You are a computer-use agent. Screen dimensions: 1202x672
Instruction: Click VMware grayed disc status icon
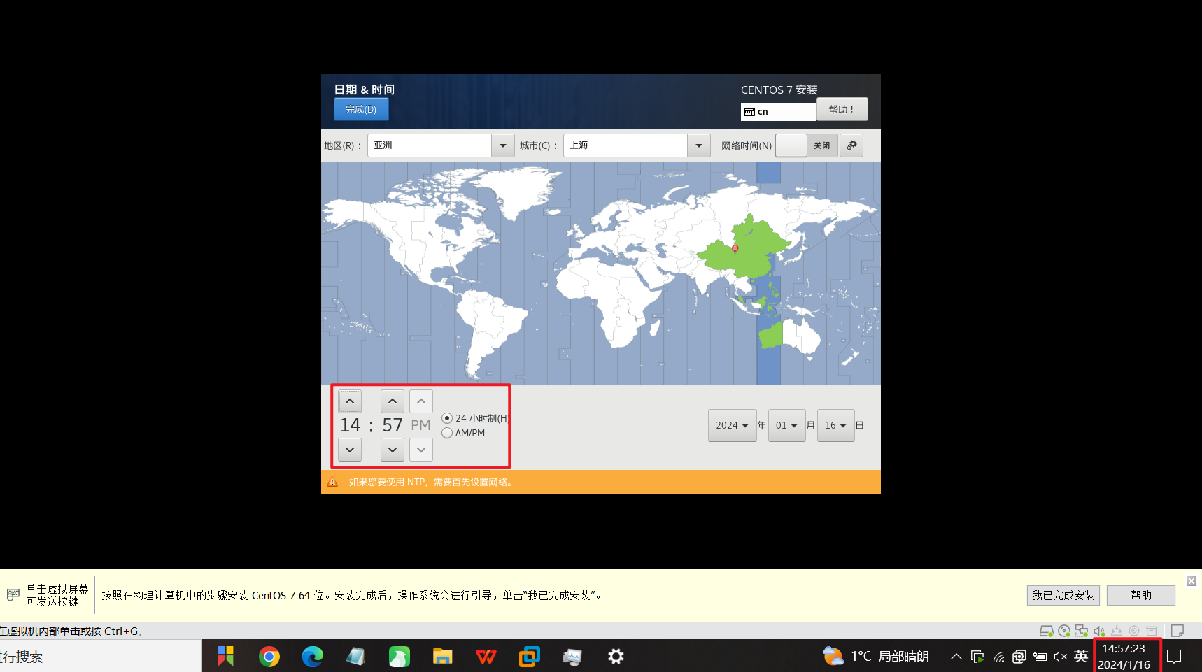click(x=1134, y=631)
